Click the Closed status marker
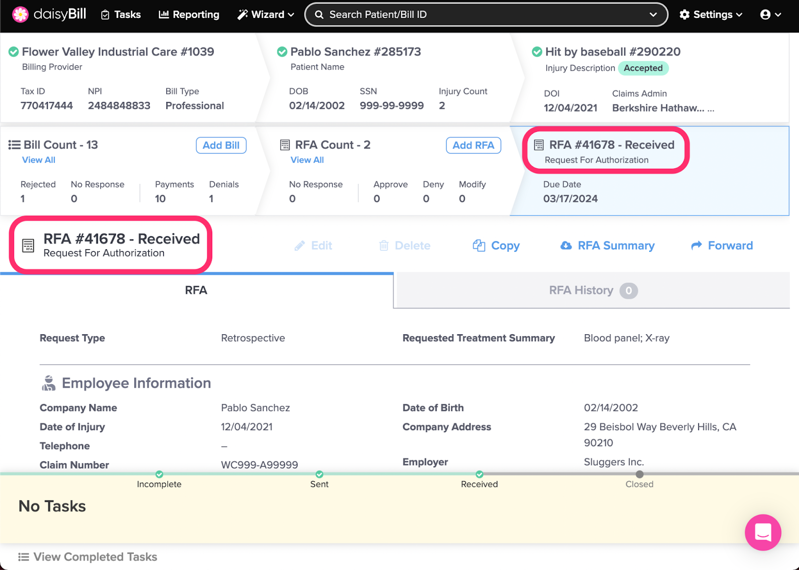The width and height of the screenshot is (799, 570). 639,475
